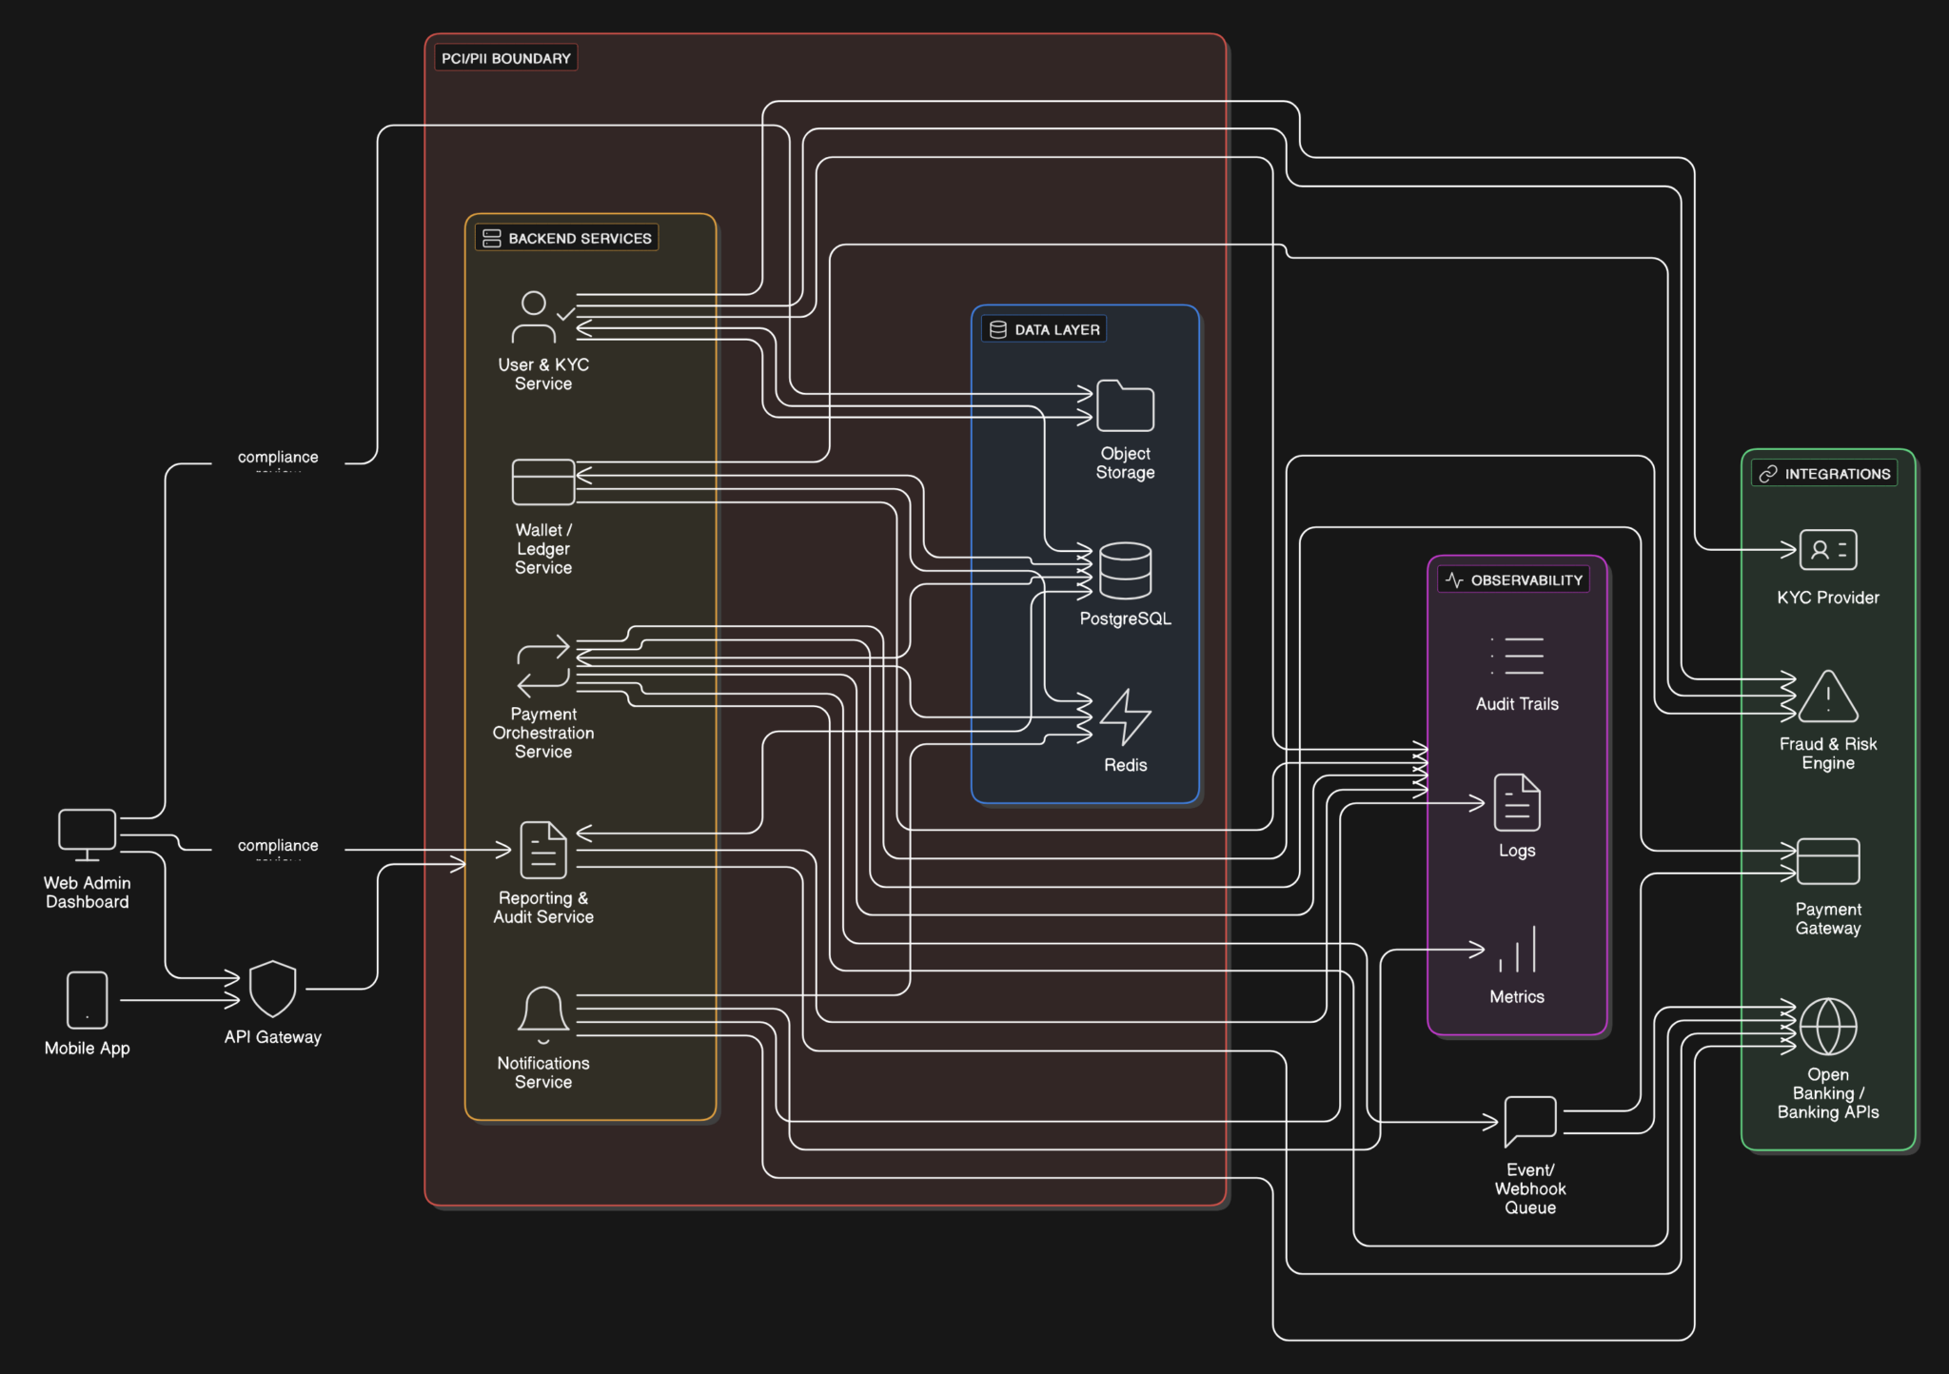Image resolution: width=1949 pixels, height=1374 pixels.
Task: Click the Payment Orchestration Service arrows icon
Action: point(542,665)
